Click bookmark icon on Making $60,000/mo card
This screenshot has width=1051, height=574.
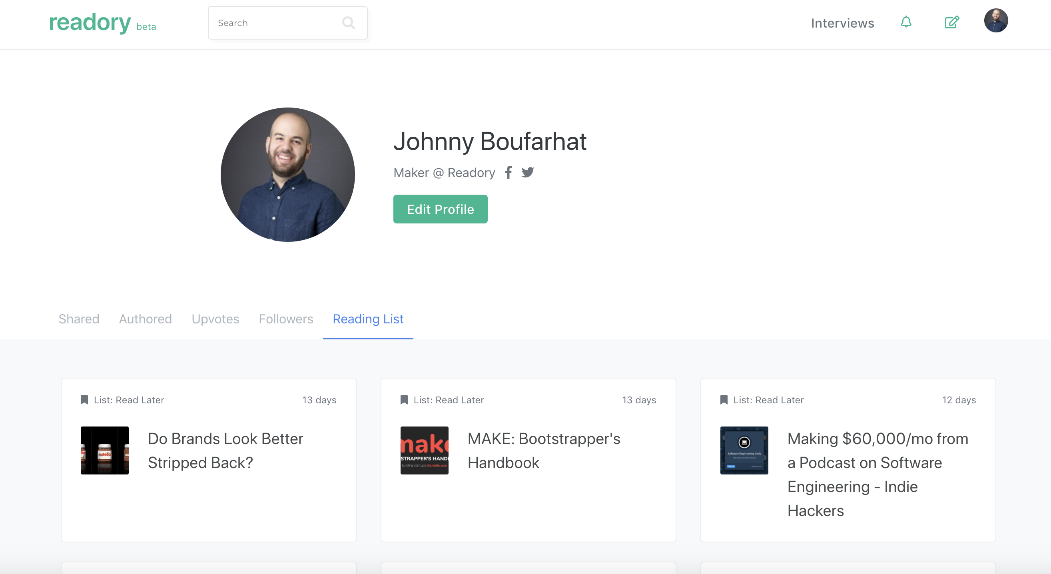tap(724, 400)
